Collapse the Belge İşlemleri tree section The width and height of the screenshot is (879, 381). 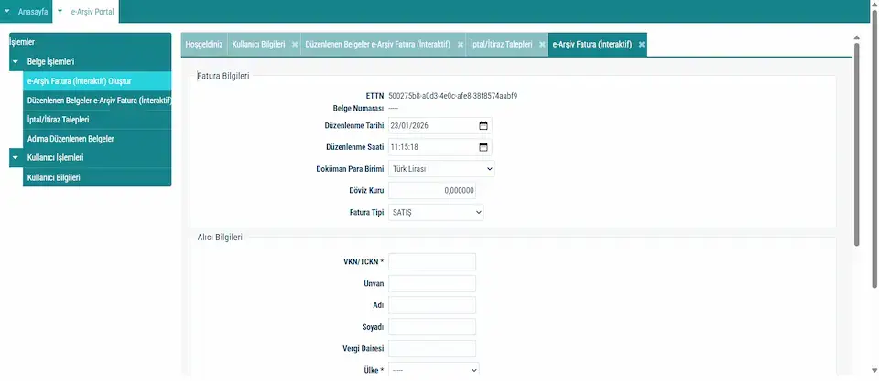[x=16, y=61]
